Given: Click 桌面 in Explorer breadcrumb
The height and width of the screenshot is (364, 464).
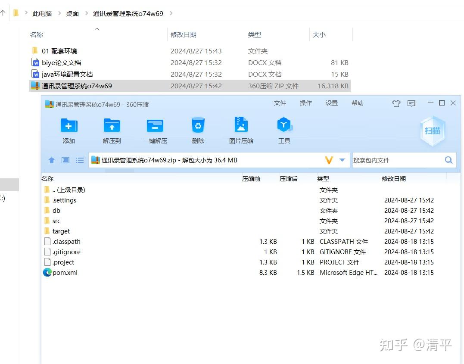Looking at the screenshot, I should [x=72, y=14].
